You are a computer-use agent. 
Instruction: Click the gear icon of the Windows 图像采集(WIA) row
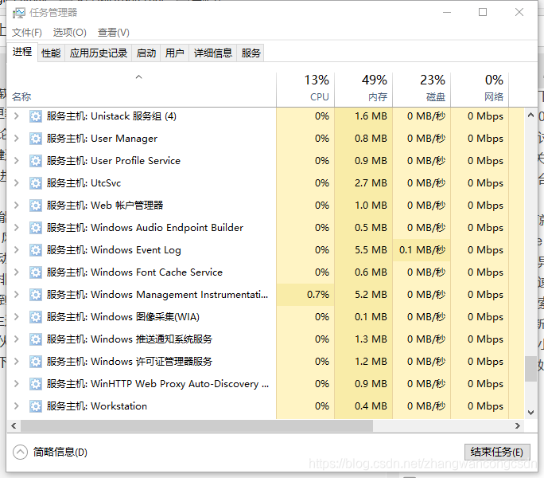coord(35,317)
